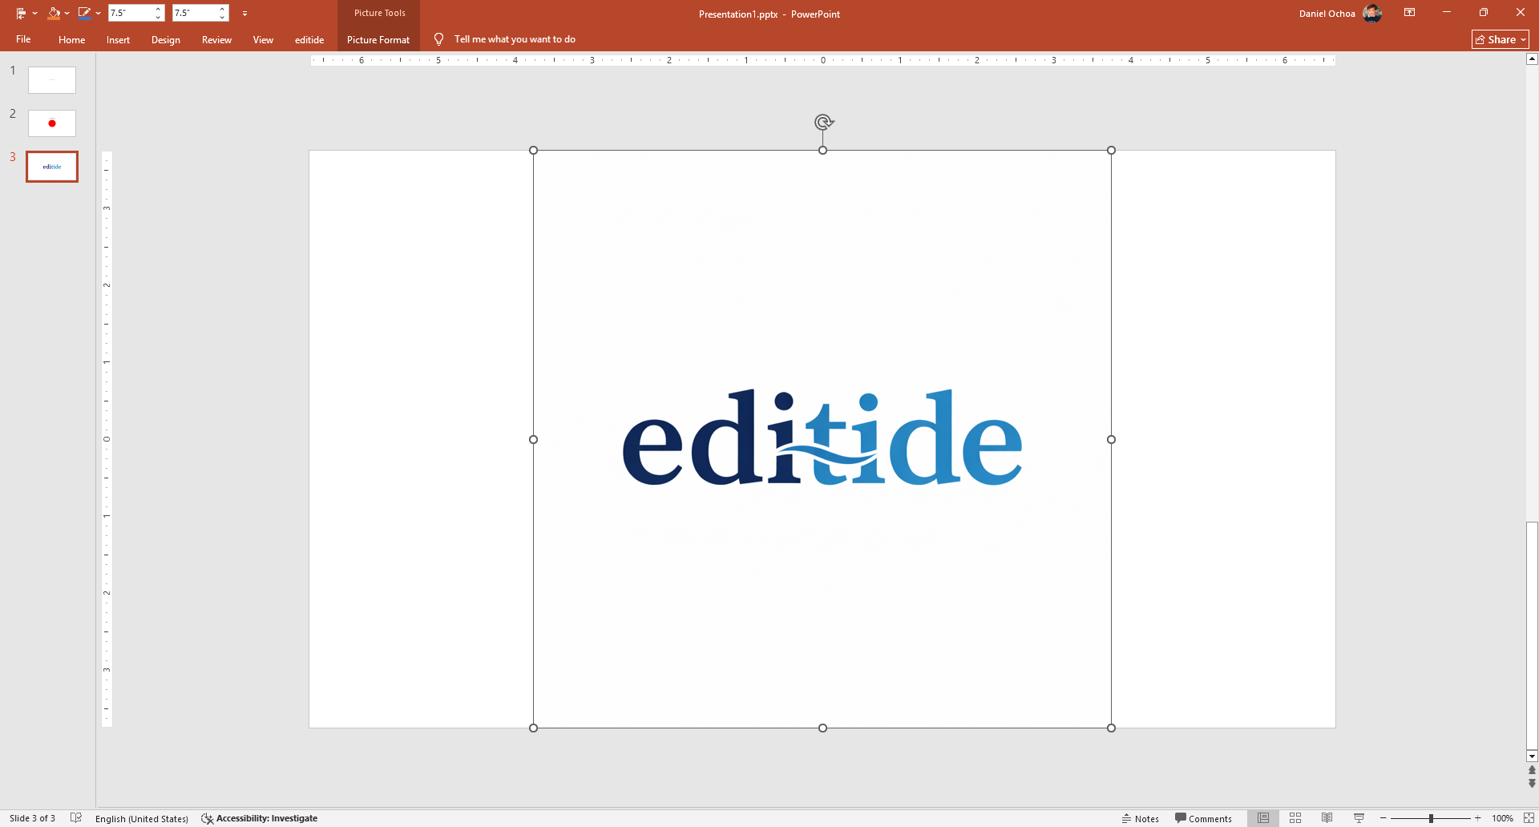Toggle the Notes pane
The image size is (1539, 827).
(1141, 818)
